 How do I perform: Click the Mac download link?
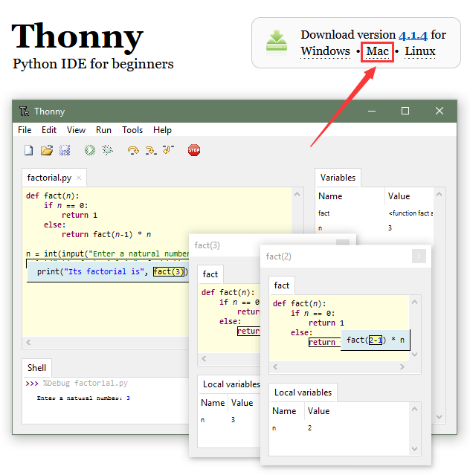[x=377, y=51]
